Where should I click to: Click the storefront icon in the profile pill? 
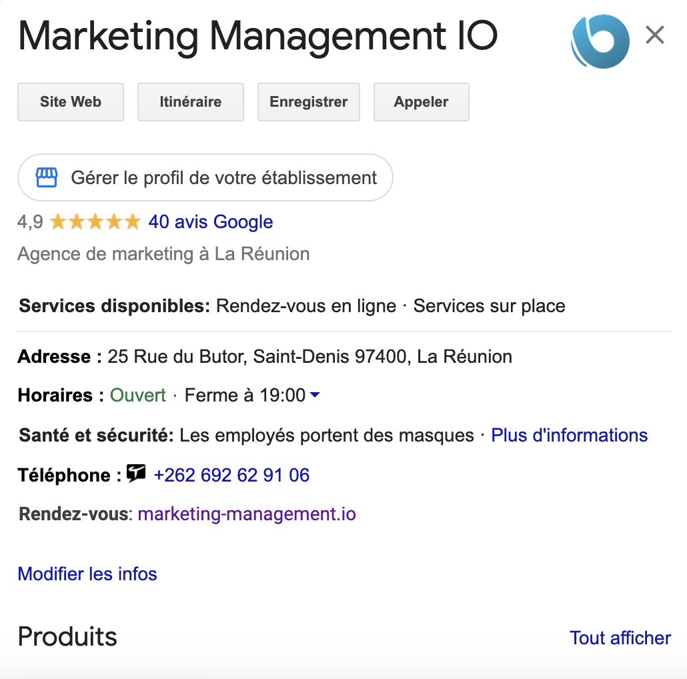47,177
